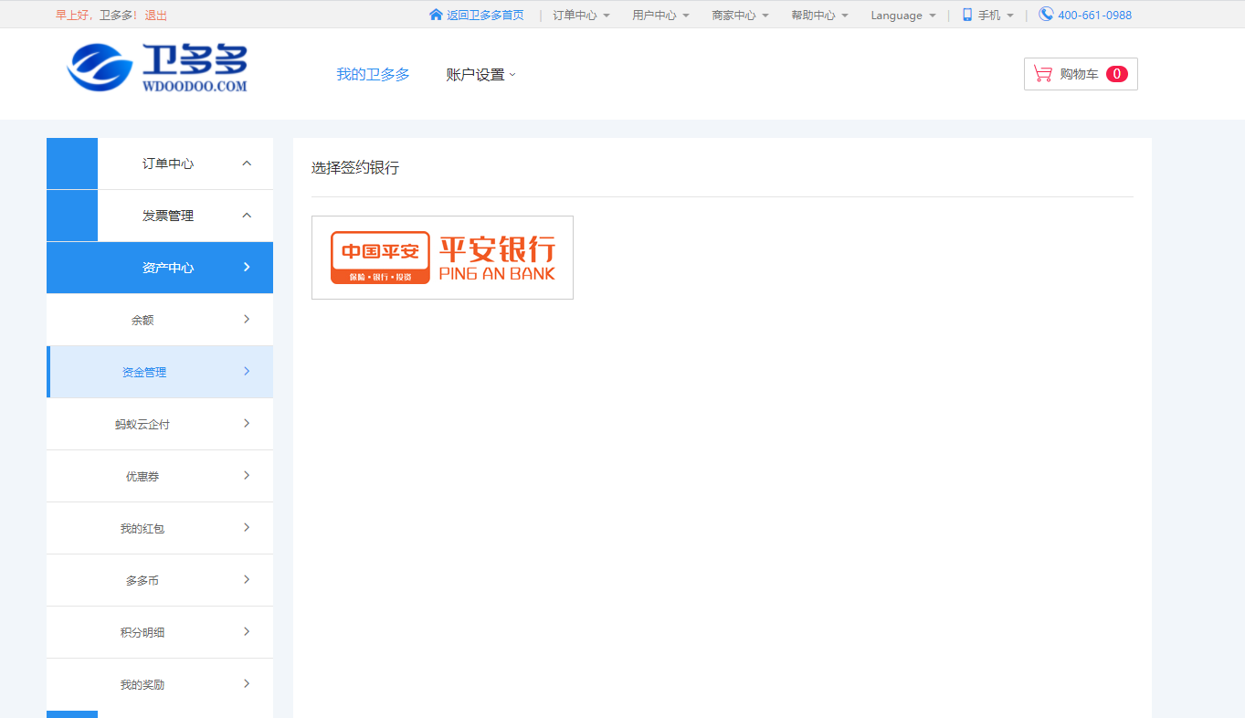1245x718 pixels.
Task: Click the 退出 logout link
Action: [x=155, y=16]
